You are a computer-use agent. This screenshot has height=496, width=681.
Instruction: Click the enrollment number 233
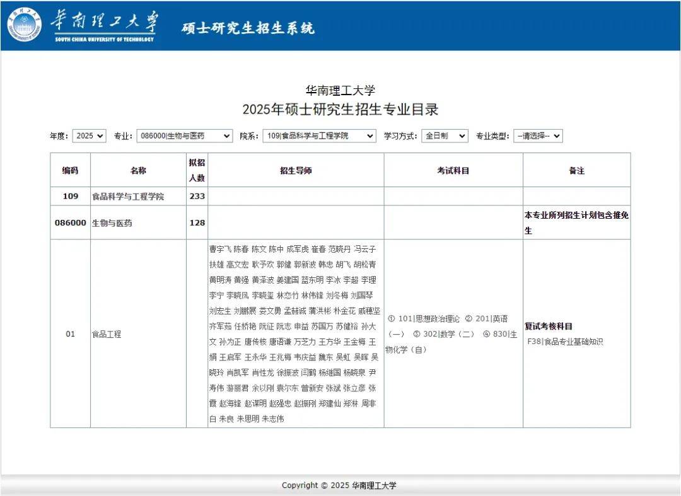tap(197, 196)
